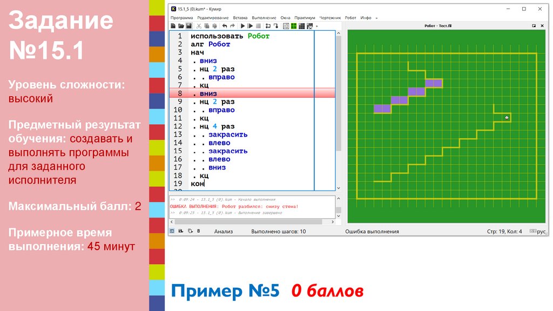Screen dimensions: 553x311
Task: Click 'Выполнено шагов: 10' status text
Action: click(x=279, y=231)
